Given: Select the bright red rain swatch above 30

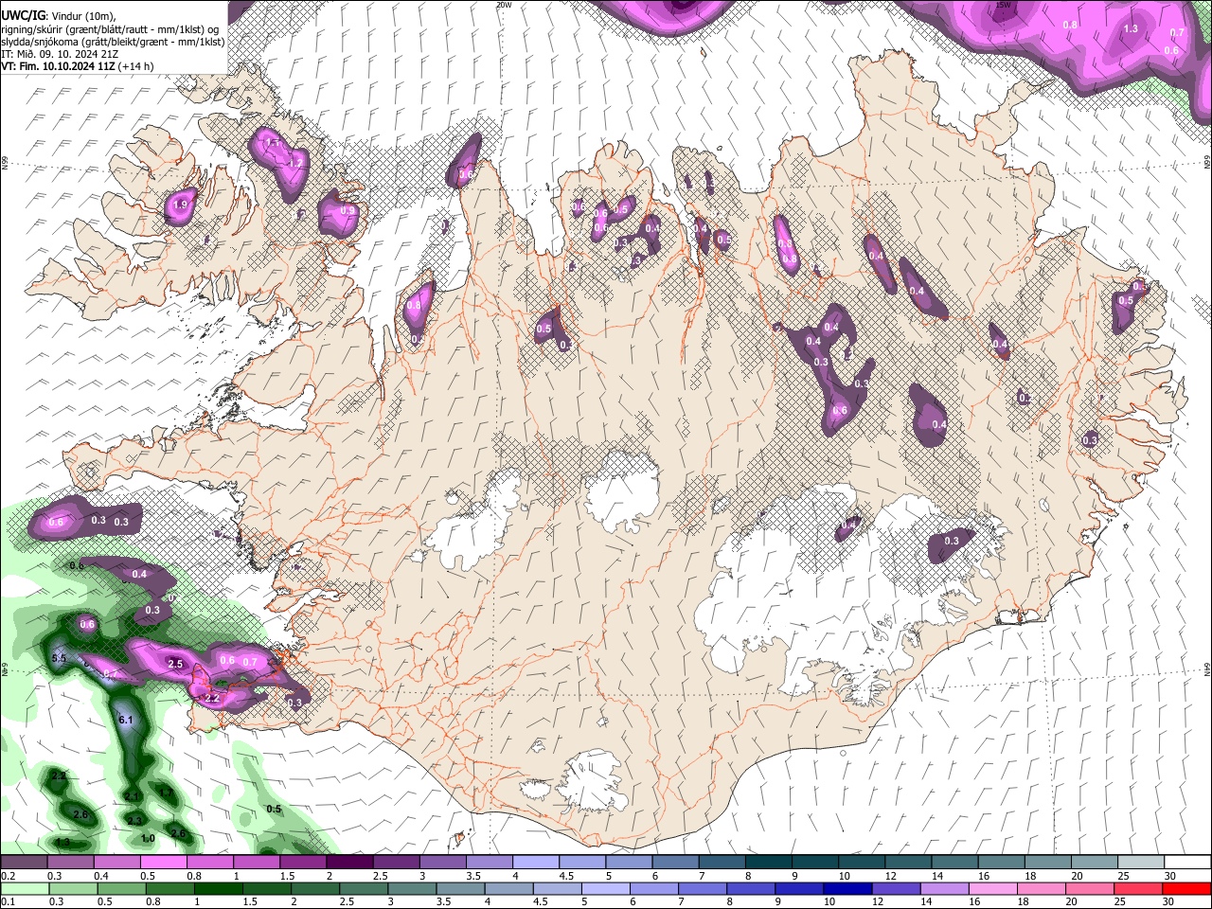Looking at the screenshot, I should [1185, 888].
